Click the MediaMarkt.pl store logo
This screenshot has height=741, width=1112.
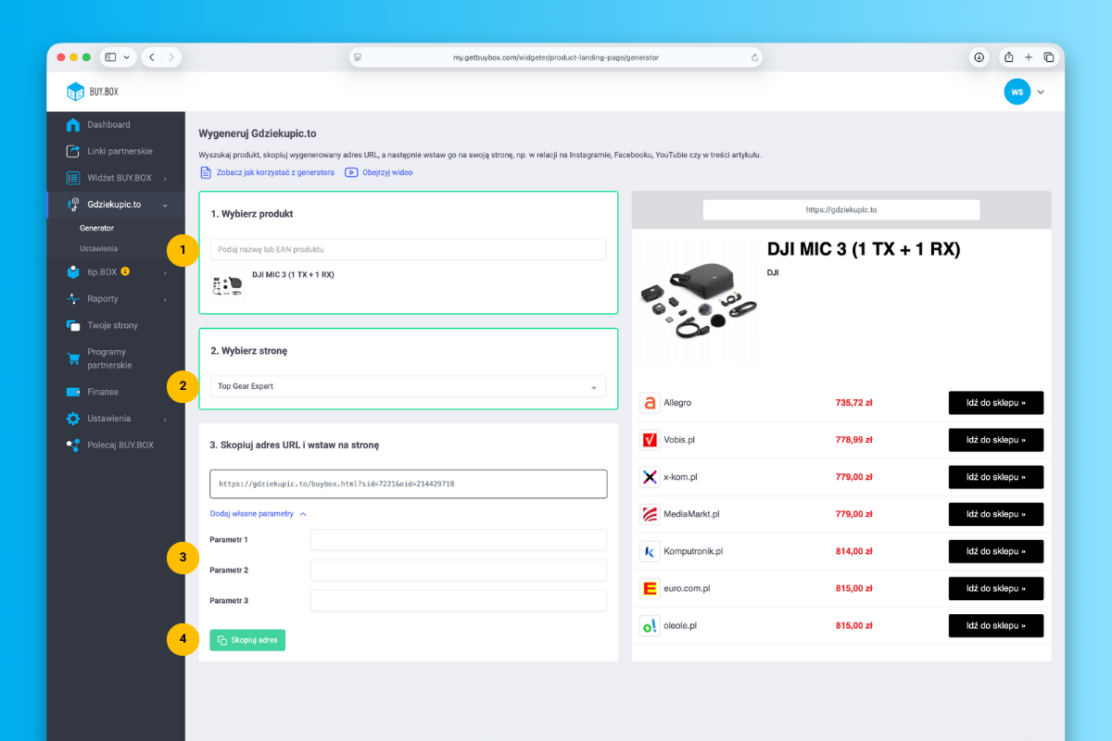[x=650, y=514]
